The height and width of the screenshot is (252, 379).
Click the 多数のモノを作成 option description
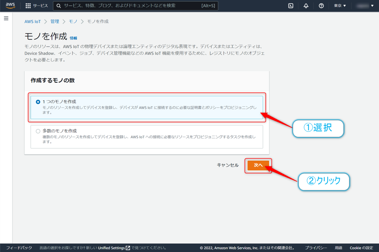[149, 139]
